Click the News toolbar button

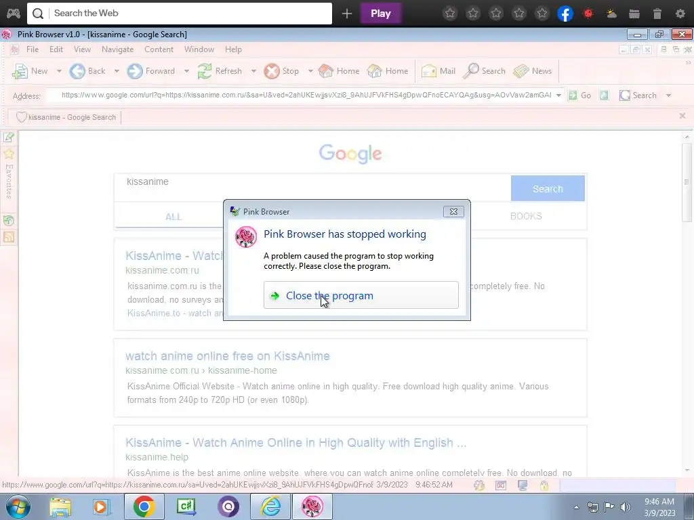click(x=533, y=70)
